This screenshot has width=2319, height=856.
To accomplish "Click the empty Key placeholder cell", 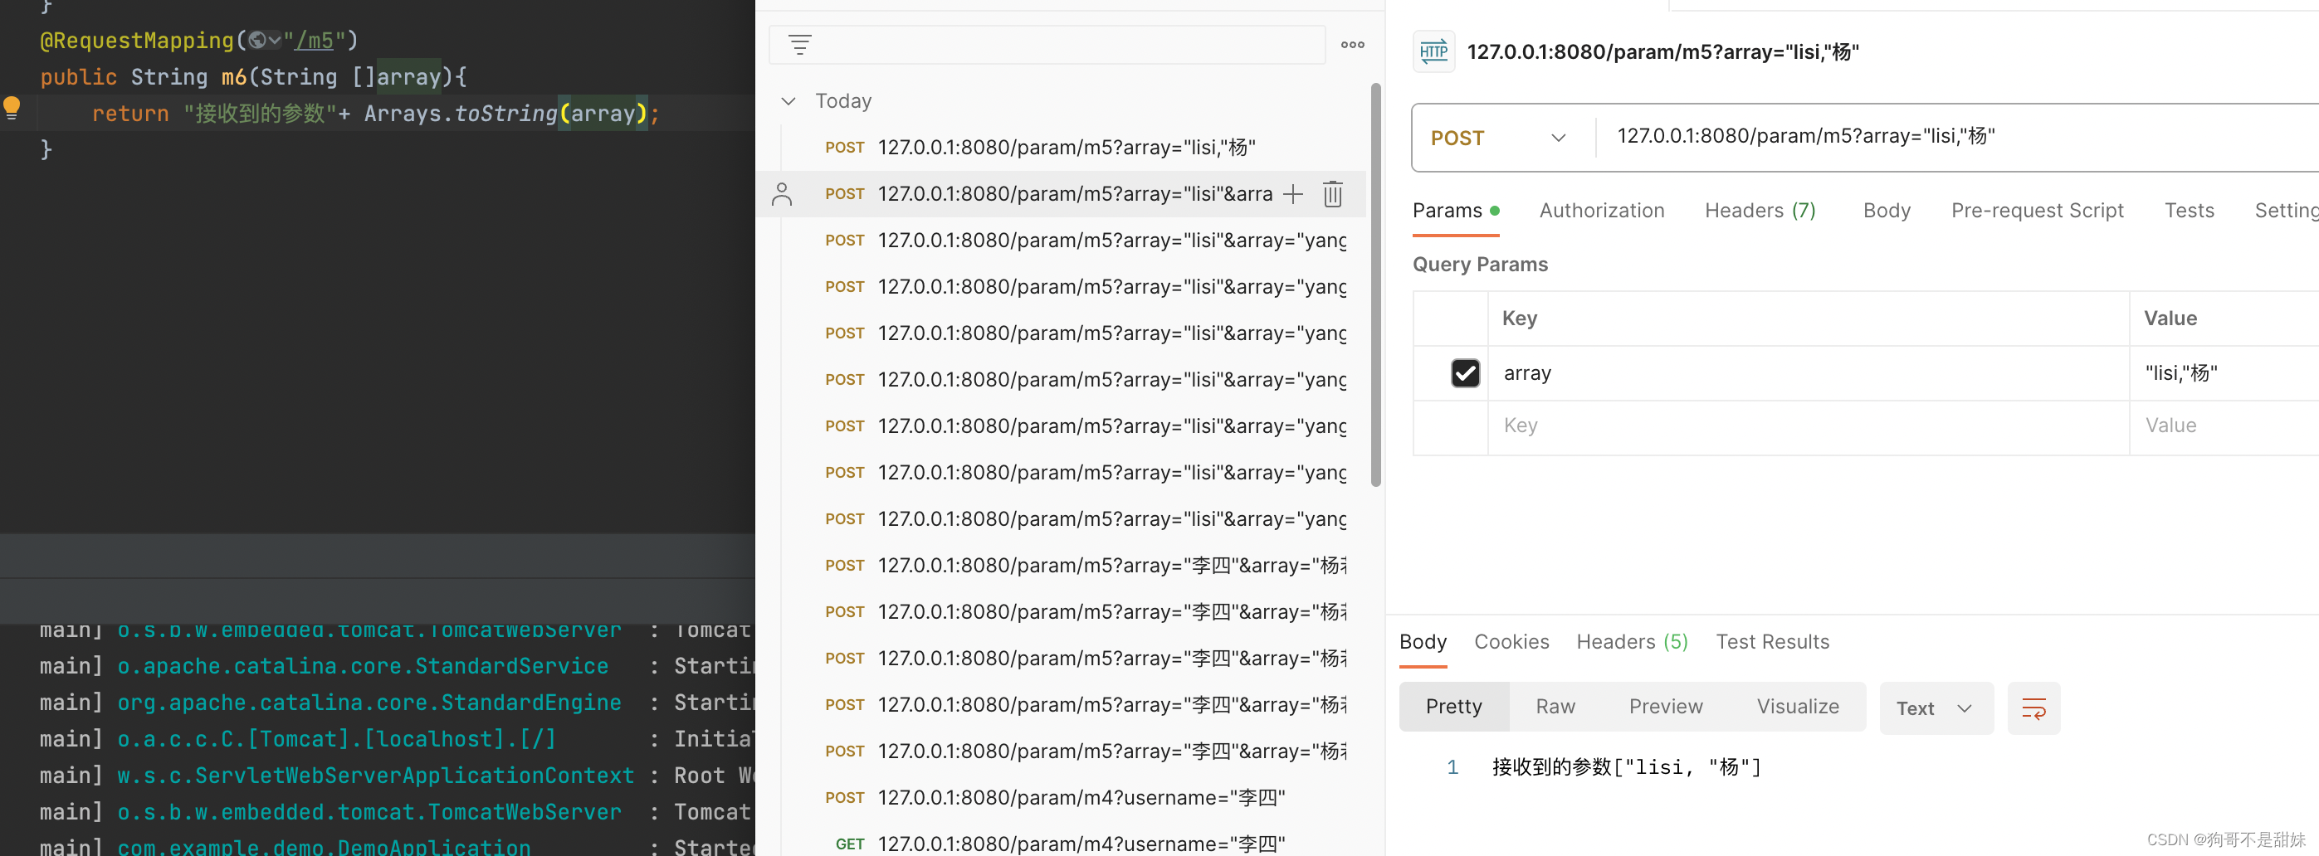I will [x=1808, y=426].
